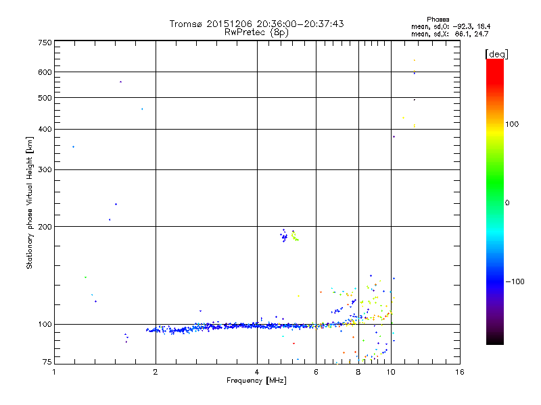This screenshot has width=541, height=405.
Task: Click the '6' x-axis tick label
Action: coord(316,372)
